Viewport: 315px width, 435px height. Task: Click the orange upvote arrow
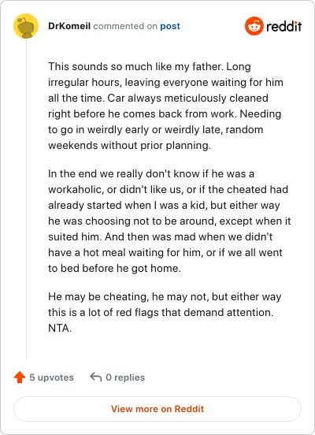click(20, 377)
